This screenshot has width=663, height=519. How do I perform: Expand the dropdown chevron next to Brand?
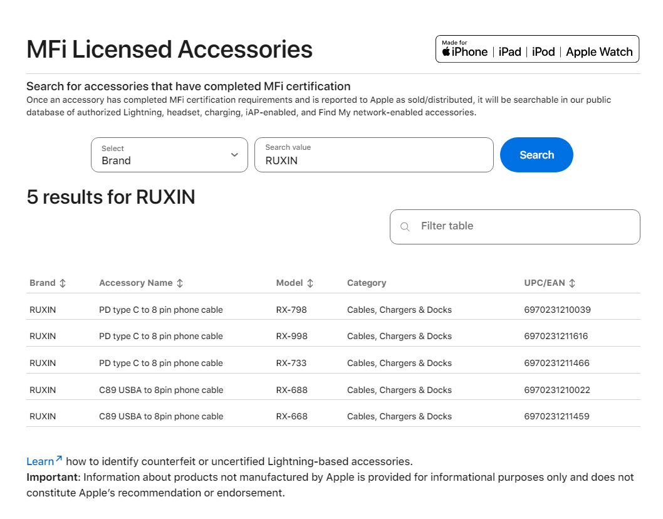click(x=234, y=155)
